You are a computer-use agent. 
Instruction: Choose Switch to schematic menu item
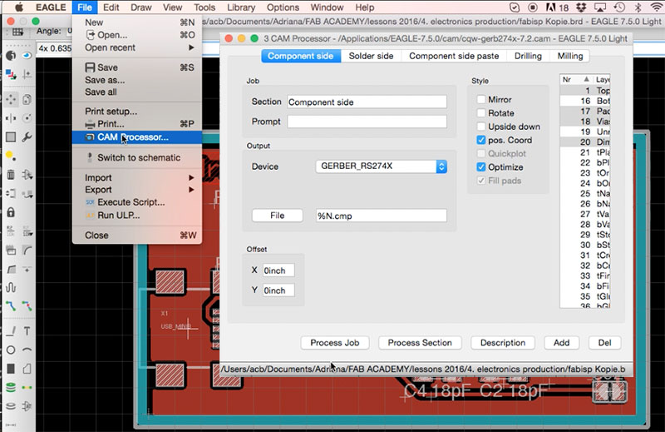point(137,157)
